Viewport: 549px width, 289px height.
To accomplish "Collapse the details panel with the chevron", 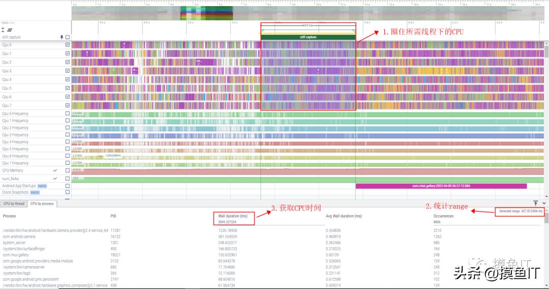I will coord(544,203).
